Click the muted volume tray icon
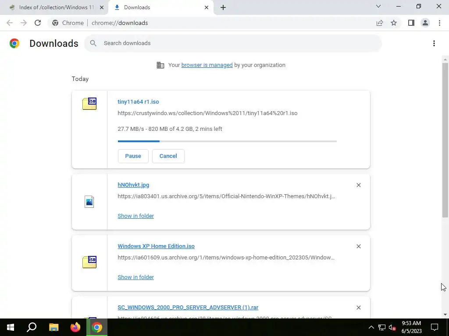The width and height of the screenshot is (449, 336). click(392, 327)
